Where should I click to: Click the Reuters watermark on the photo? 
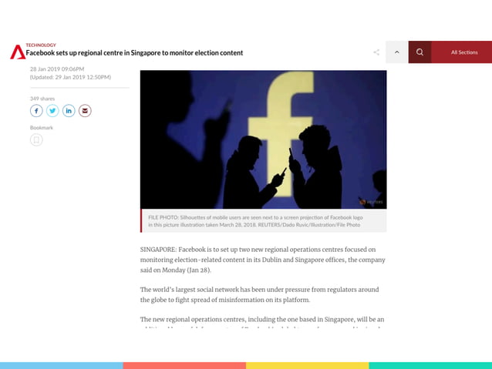pyautogui.click(x=371, y=202)
